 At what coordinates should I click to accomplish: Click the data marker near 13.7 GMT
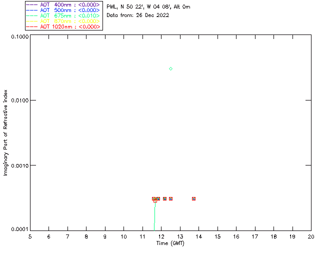tap(193, 198)
